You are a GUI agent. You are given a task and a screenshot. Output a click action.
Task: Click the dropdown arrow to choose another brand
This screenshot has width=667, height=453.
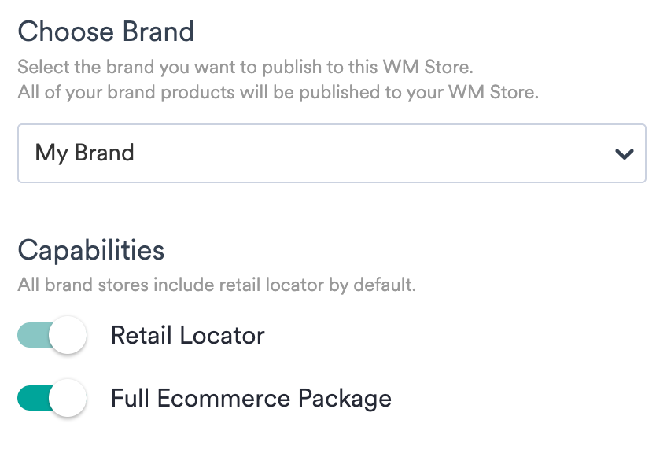click(622, 153)
